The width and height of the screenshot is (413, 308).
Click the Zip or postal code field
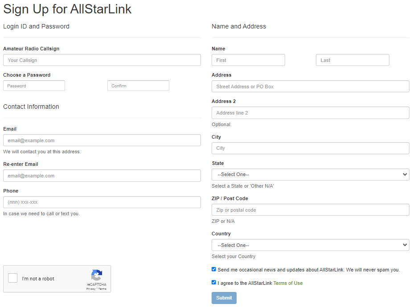click(x=310, y=209)
